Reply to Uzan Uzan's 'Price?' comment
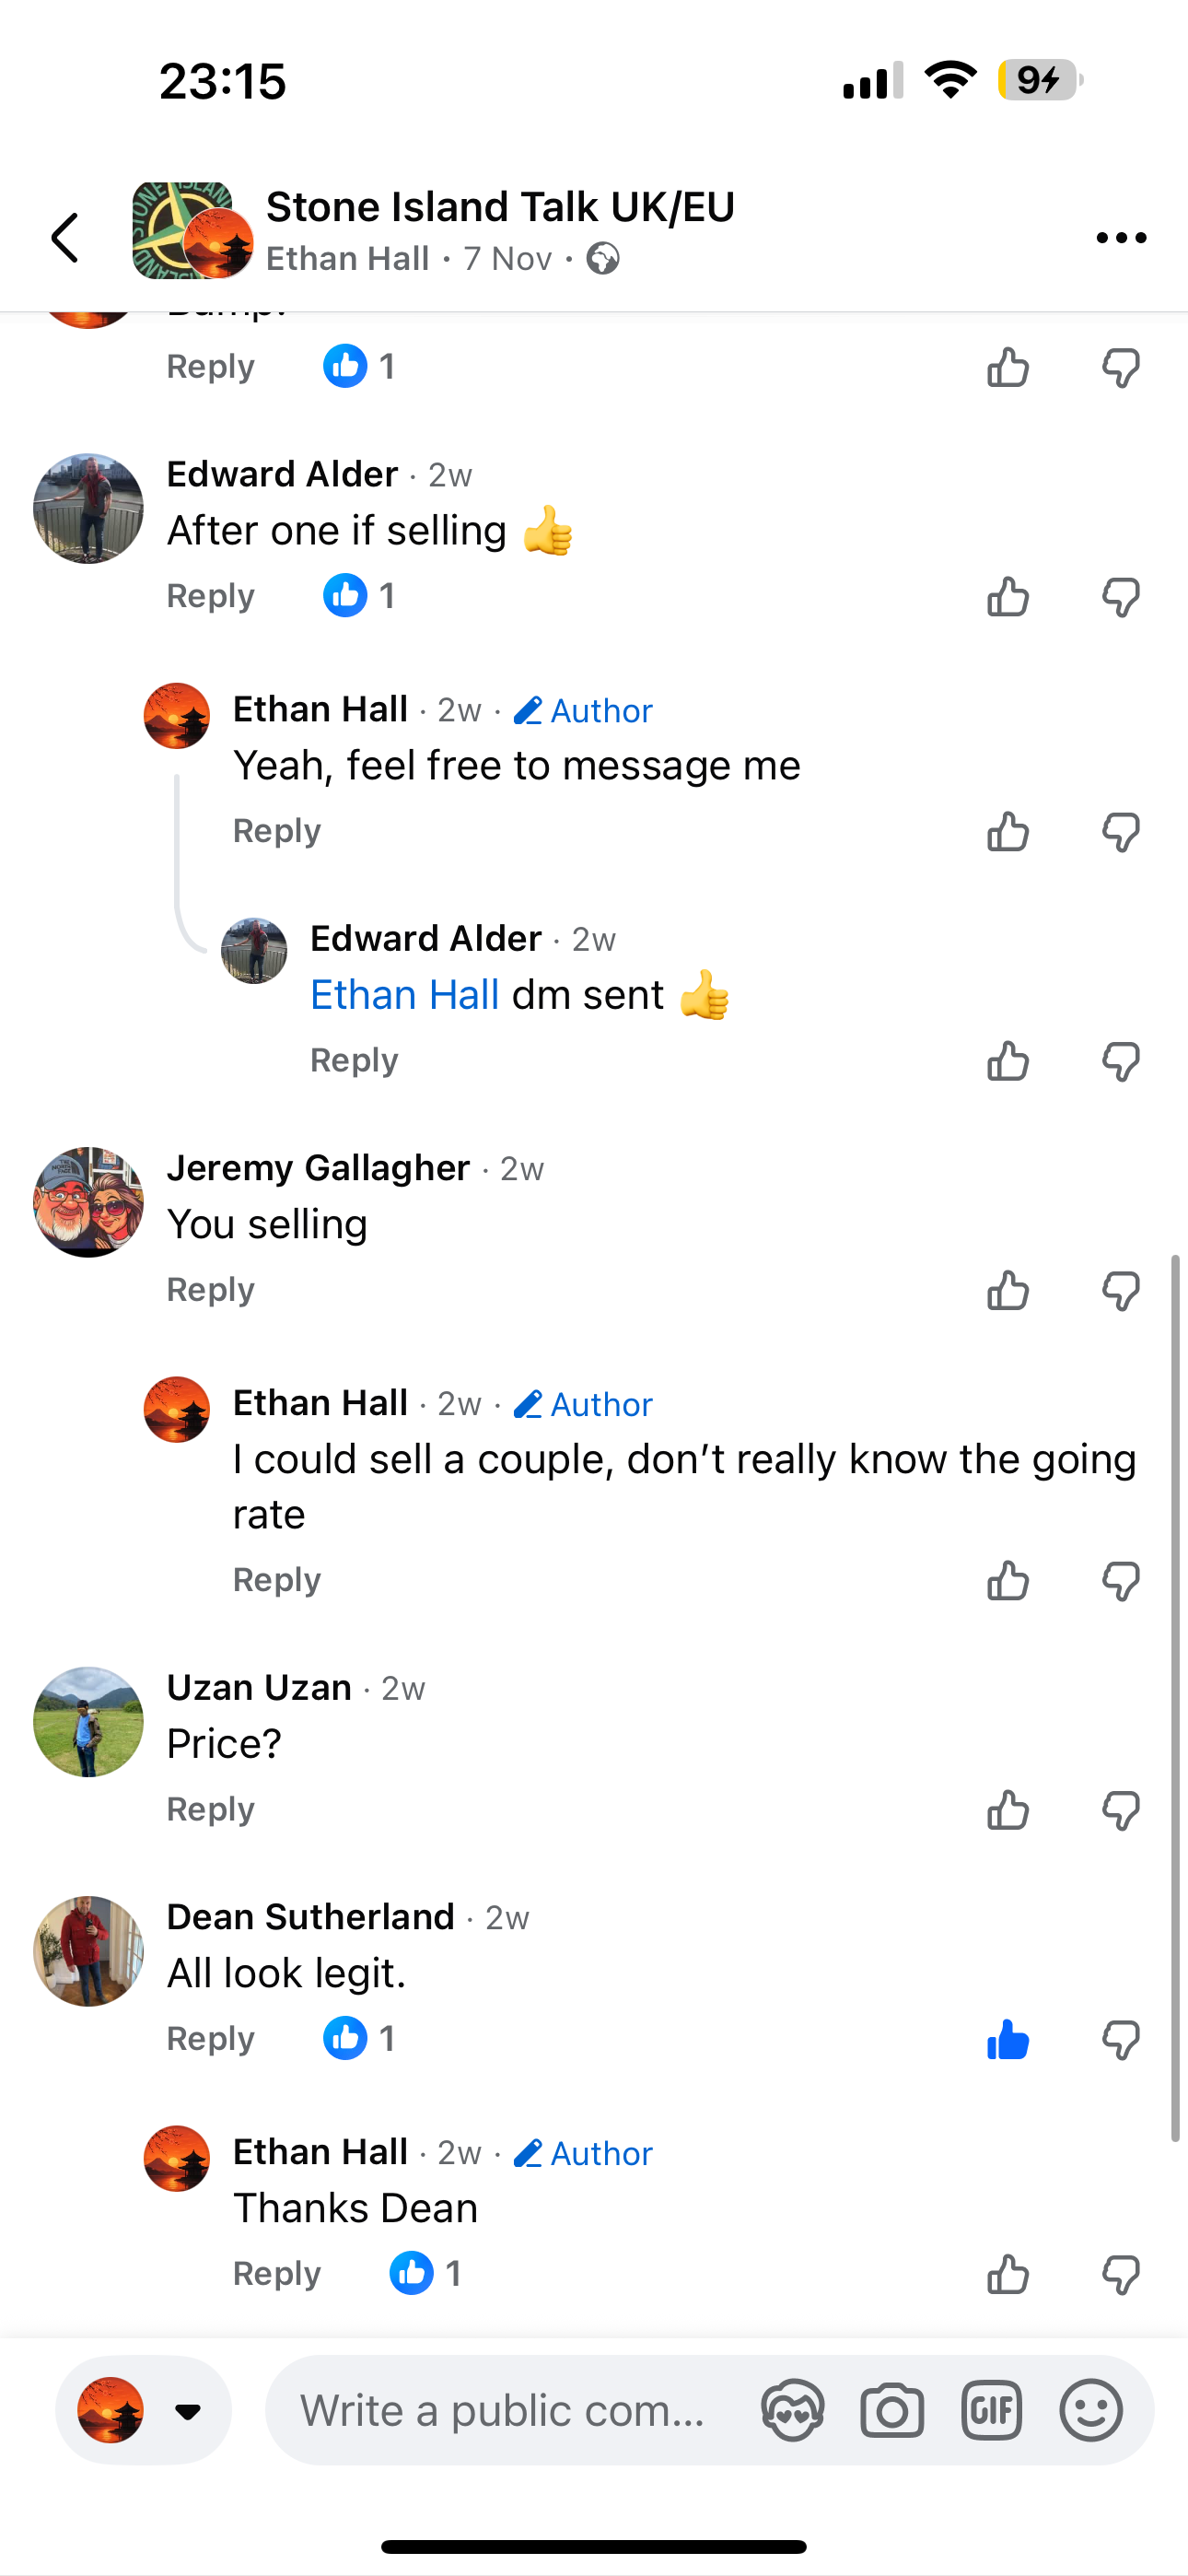Screen dimensions: 1188x2576 210,1809
